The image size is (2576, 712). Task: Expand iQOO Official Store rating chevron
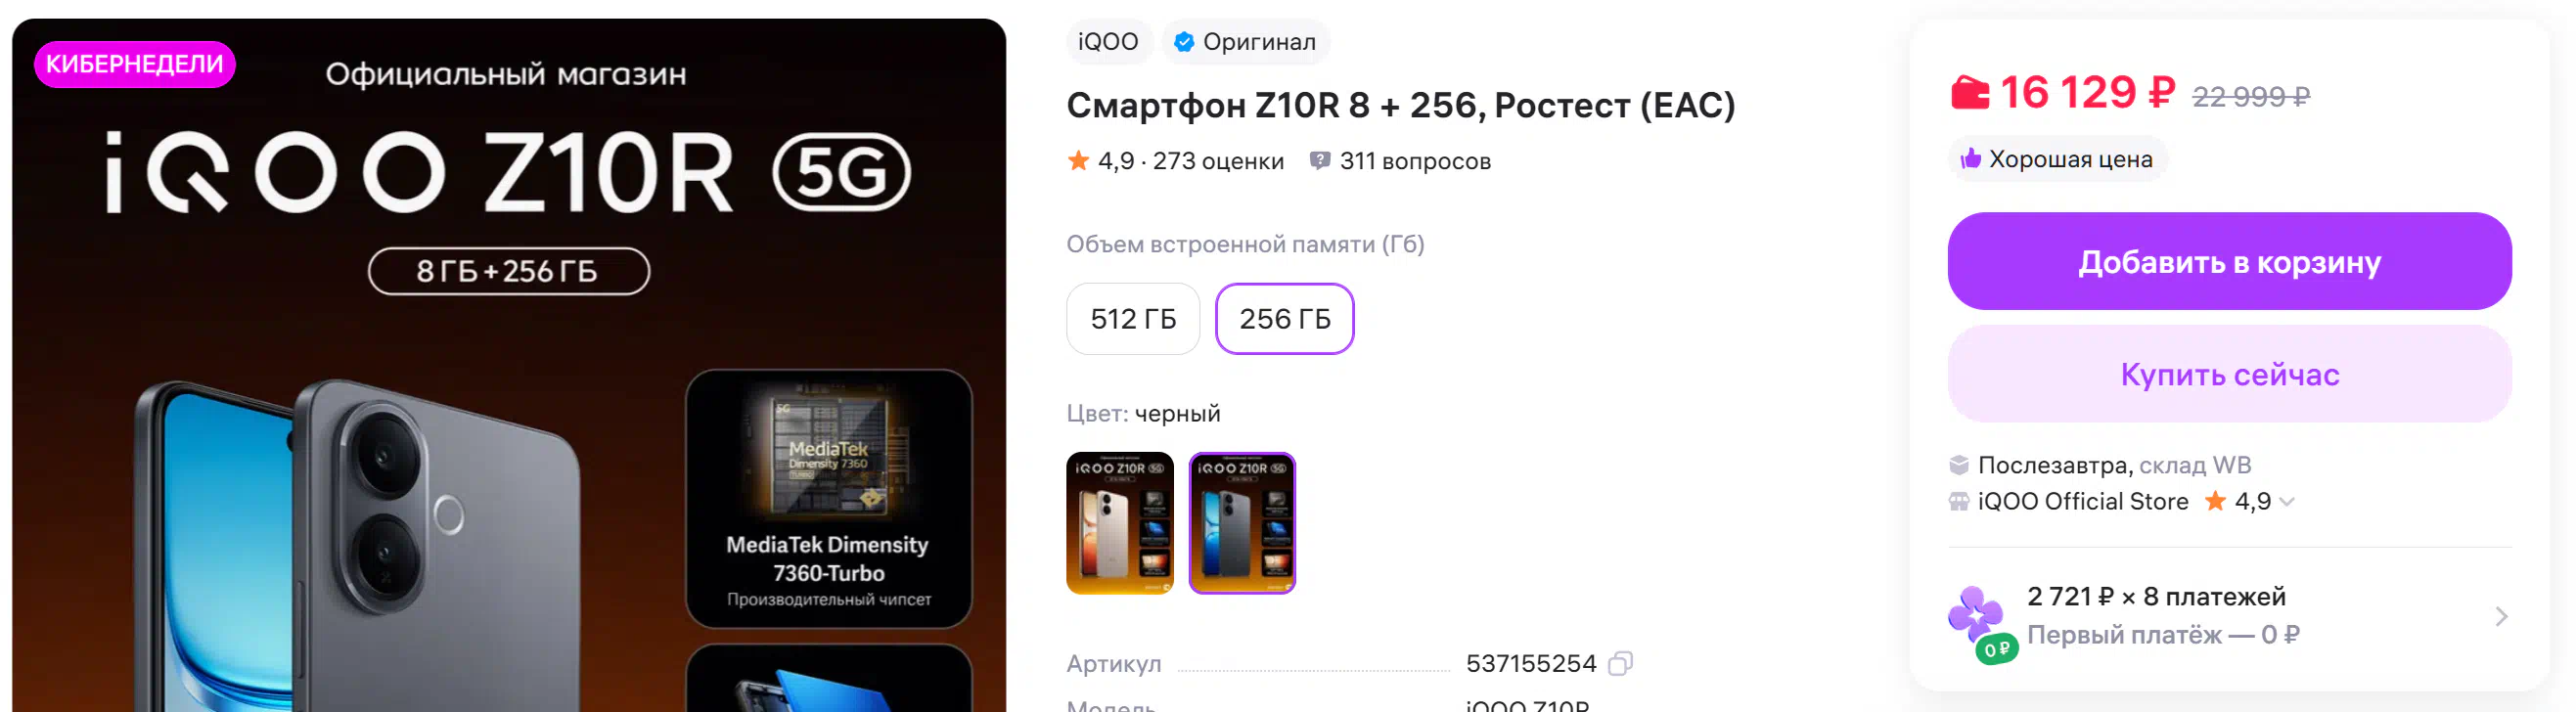pyautogui.click(x=2286, y=502)
